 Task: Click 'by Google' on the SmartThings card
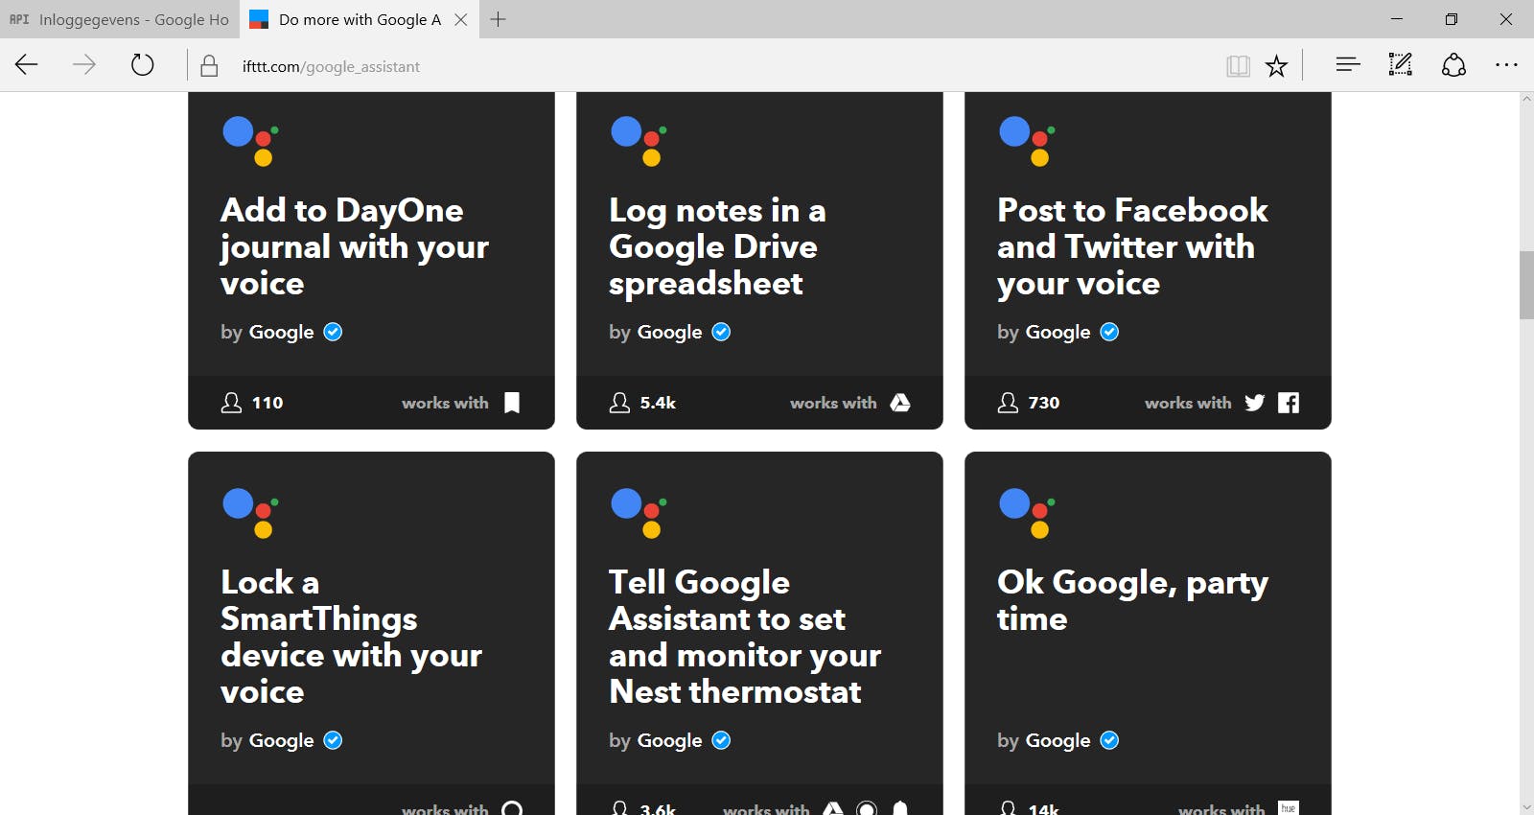point(267,740)
